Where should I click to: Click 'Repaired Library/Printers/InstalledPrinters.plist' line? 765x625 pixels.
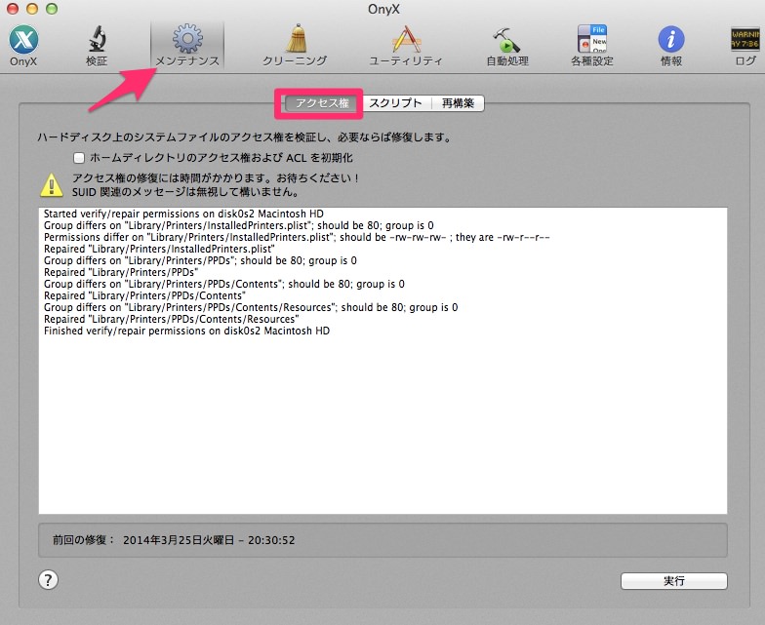click(x=159, y=249)
